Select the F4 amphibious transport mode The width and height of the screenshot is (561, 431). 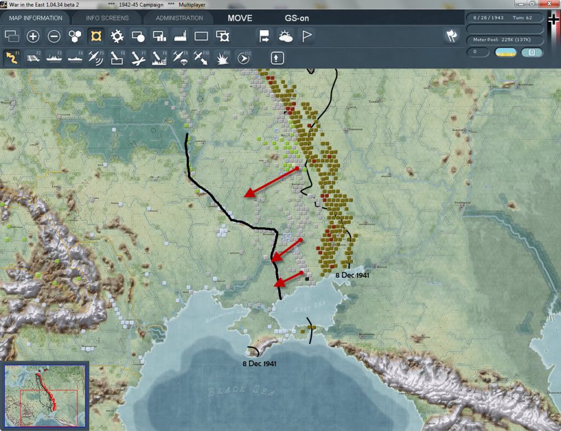[x=75, y=58]
